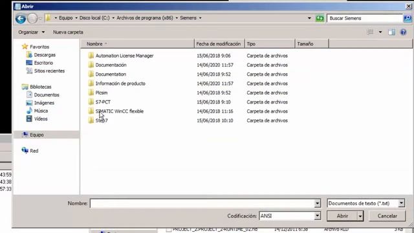Image resolution: width=414 pixels, height=233 pixels.
Task: Click the Escritorio sidebar icon
Action: pos(29,63)
